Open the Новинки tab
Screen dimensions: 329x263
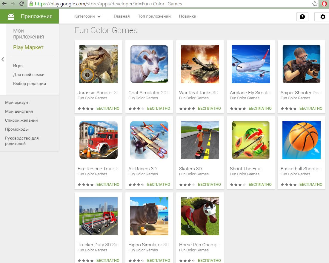coord(187,16)
